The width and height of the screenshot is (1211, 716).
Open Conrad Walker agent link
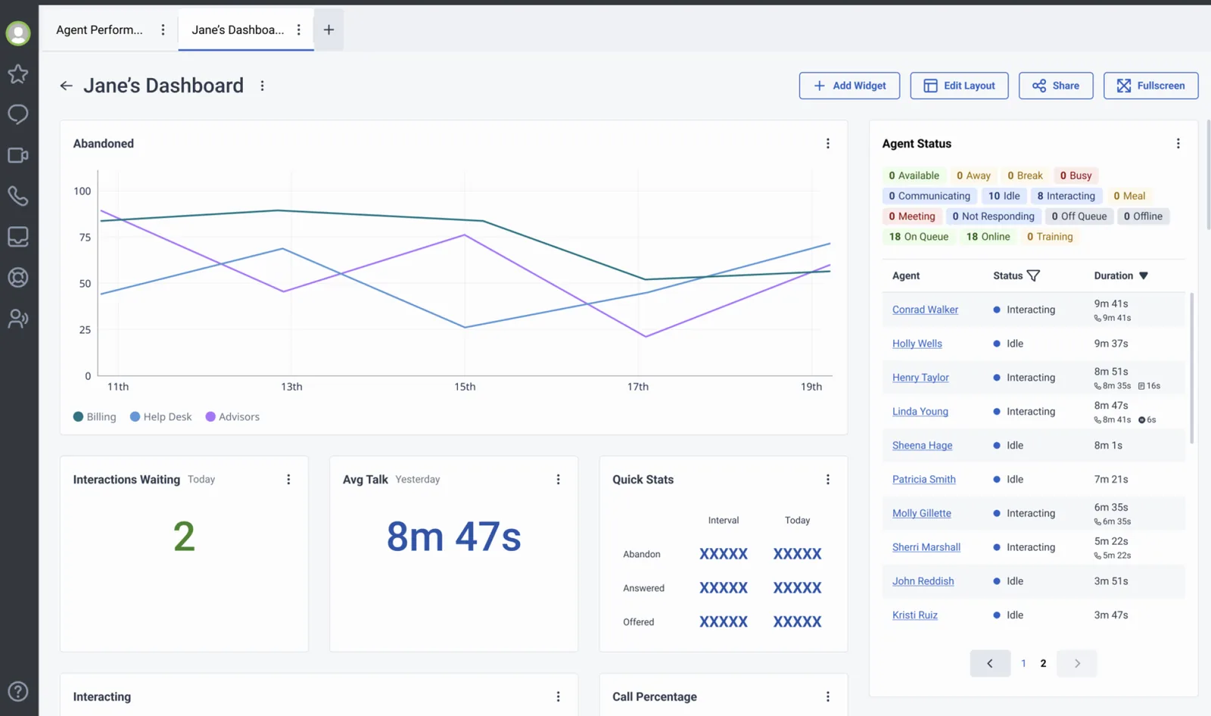click(x=925, y=310)
